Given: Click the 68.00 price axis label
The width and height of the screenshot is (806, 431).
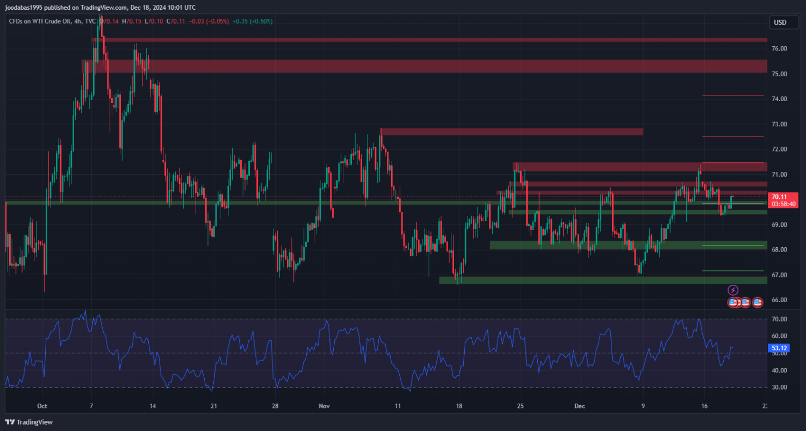Looking at the screenshot, I should pos(779,250).
